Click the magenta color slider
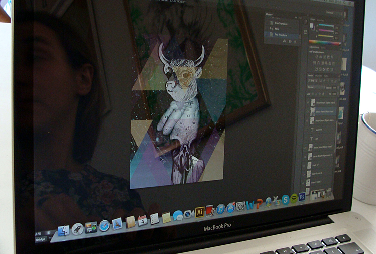376x254 pixels. [326, 31]
